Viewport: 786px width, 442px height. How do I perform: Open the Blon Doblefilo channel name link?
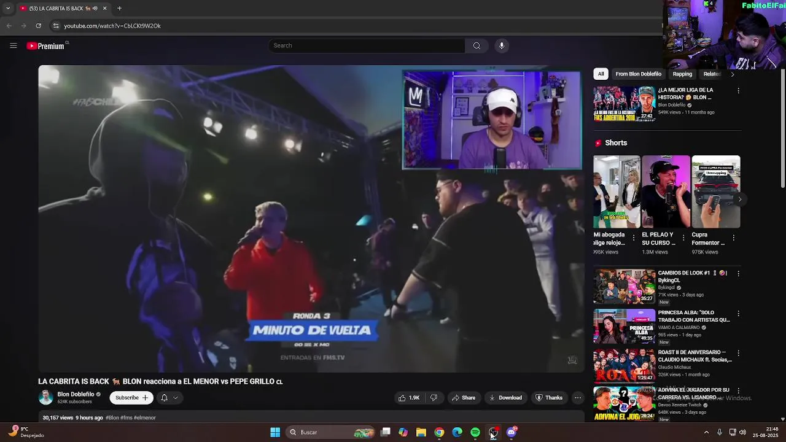click(76, 395)
